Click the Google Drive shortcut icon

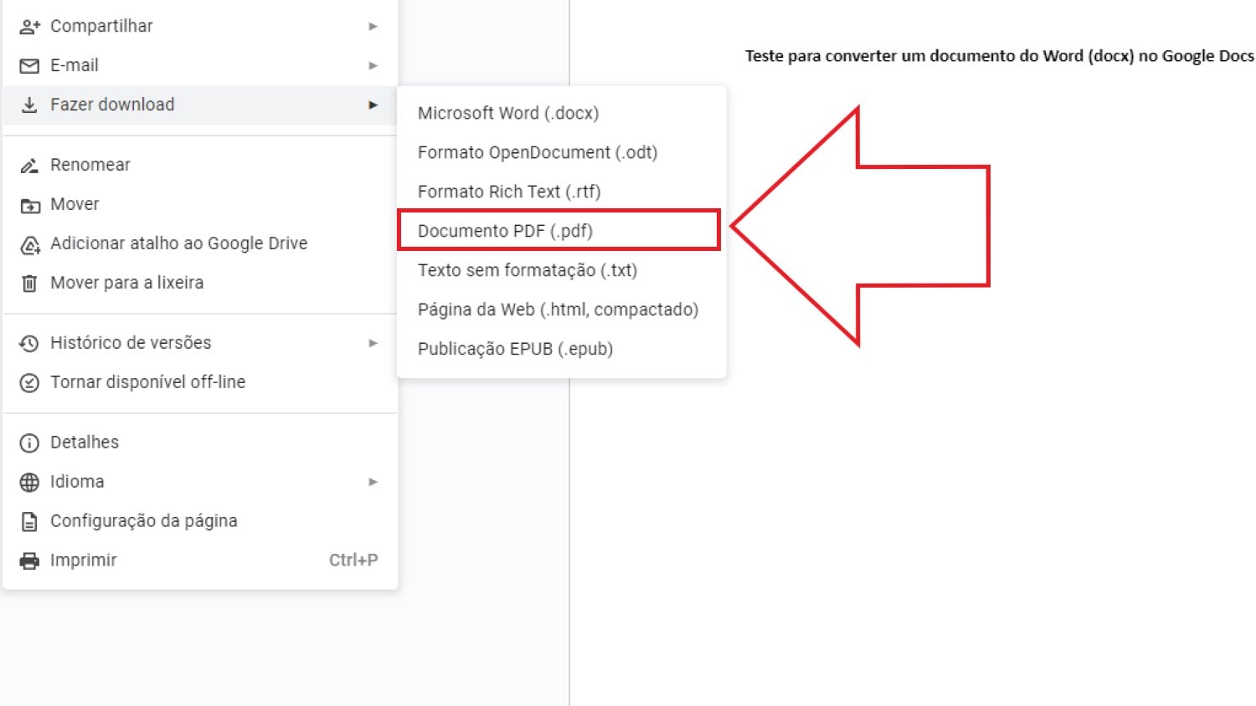(29, 244)
